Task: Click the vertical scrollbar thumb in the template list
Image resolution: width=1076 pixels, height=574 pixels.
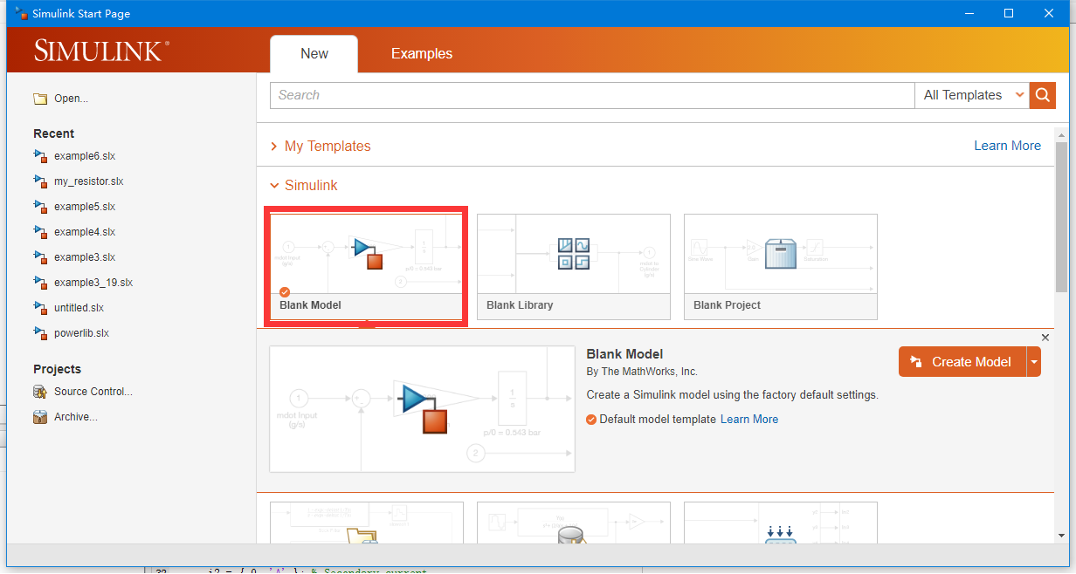Action: (1061, 216)
